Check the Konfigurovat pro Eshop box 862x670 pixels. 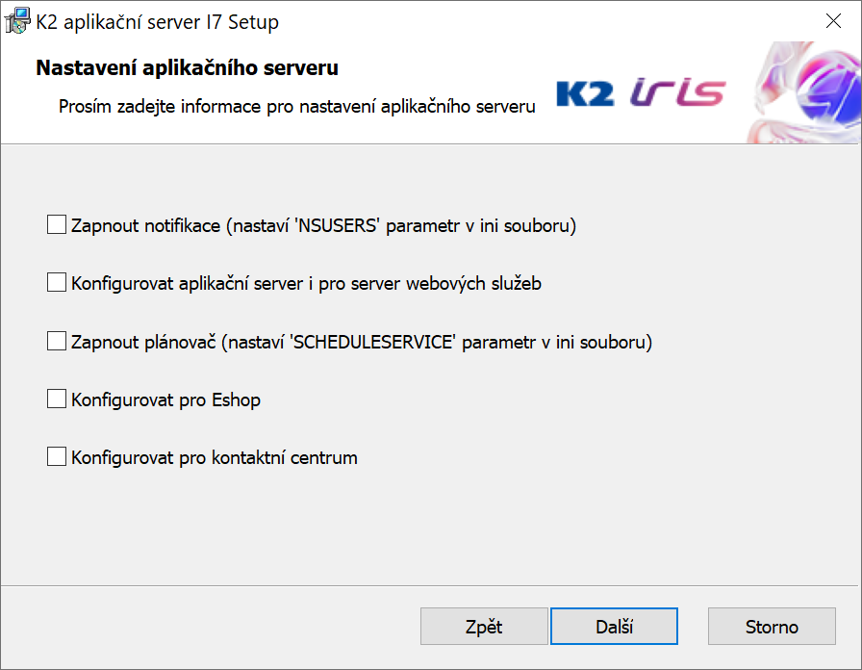[57, 399]
